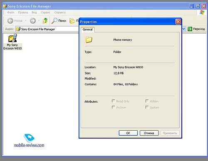Click the Phone memory folder icon
The width and height of the screenshot is (208, 161).
[89, 40]
